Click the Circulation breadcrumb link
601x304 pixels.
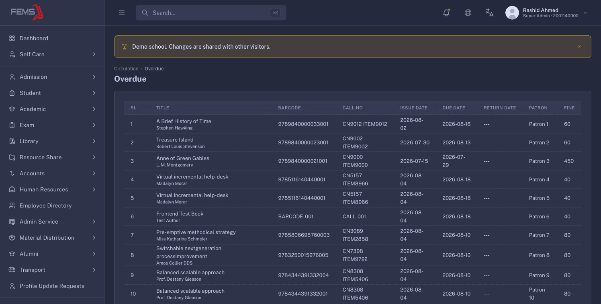click(126, 69)
